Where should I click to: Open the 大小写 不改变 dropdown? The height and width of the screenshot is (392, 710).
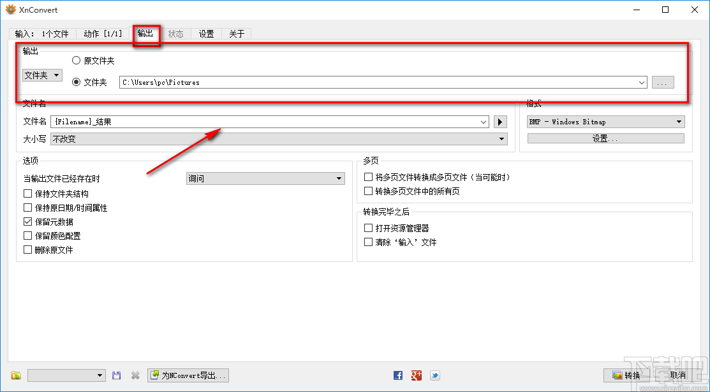(279, 139)
